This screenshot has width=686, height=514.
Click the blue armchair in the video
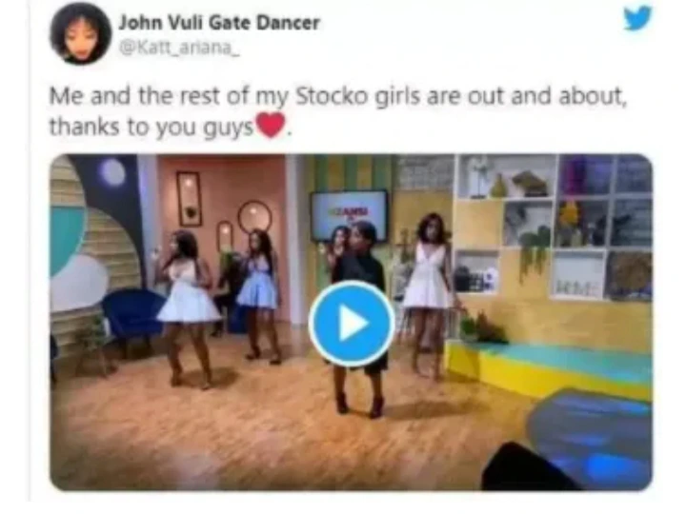coord(131,317)
